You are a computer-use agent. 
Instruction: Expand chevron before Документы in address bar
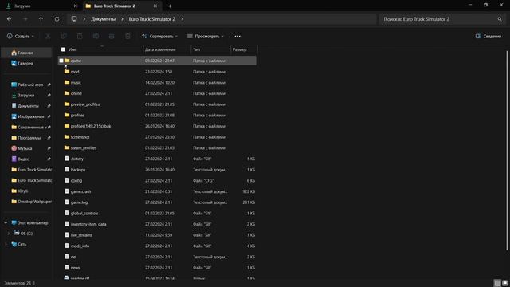(x=84, y=19)
